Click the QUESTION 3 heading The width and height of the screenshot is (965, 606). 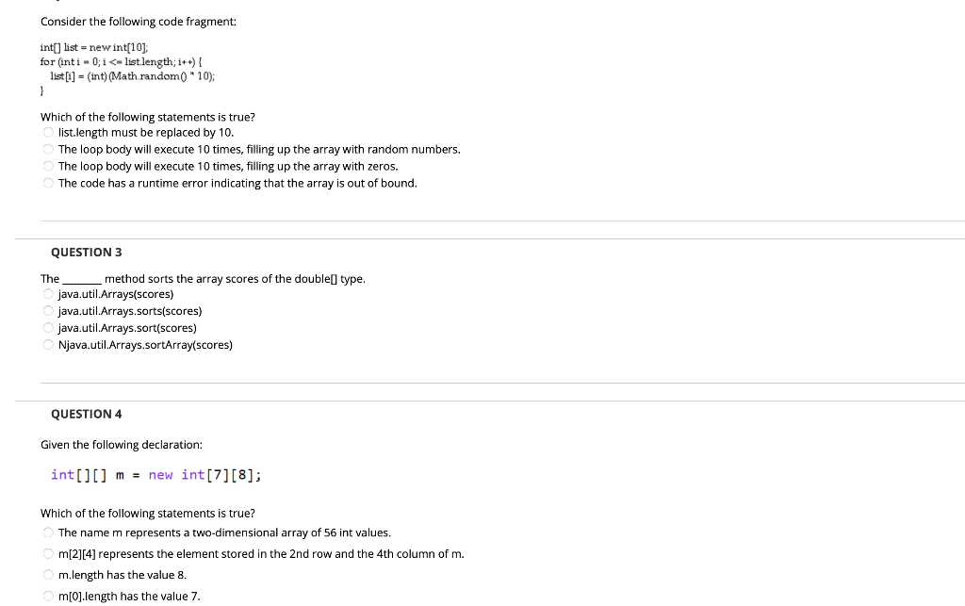(86, 252)
